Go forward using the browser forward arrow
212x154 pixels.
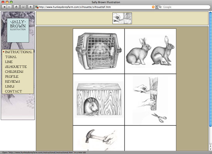pyautogui.click(x=9, y=7)
